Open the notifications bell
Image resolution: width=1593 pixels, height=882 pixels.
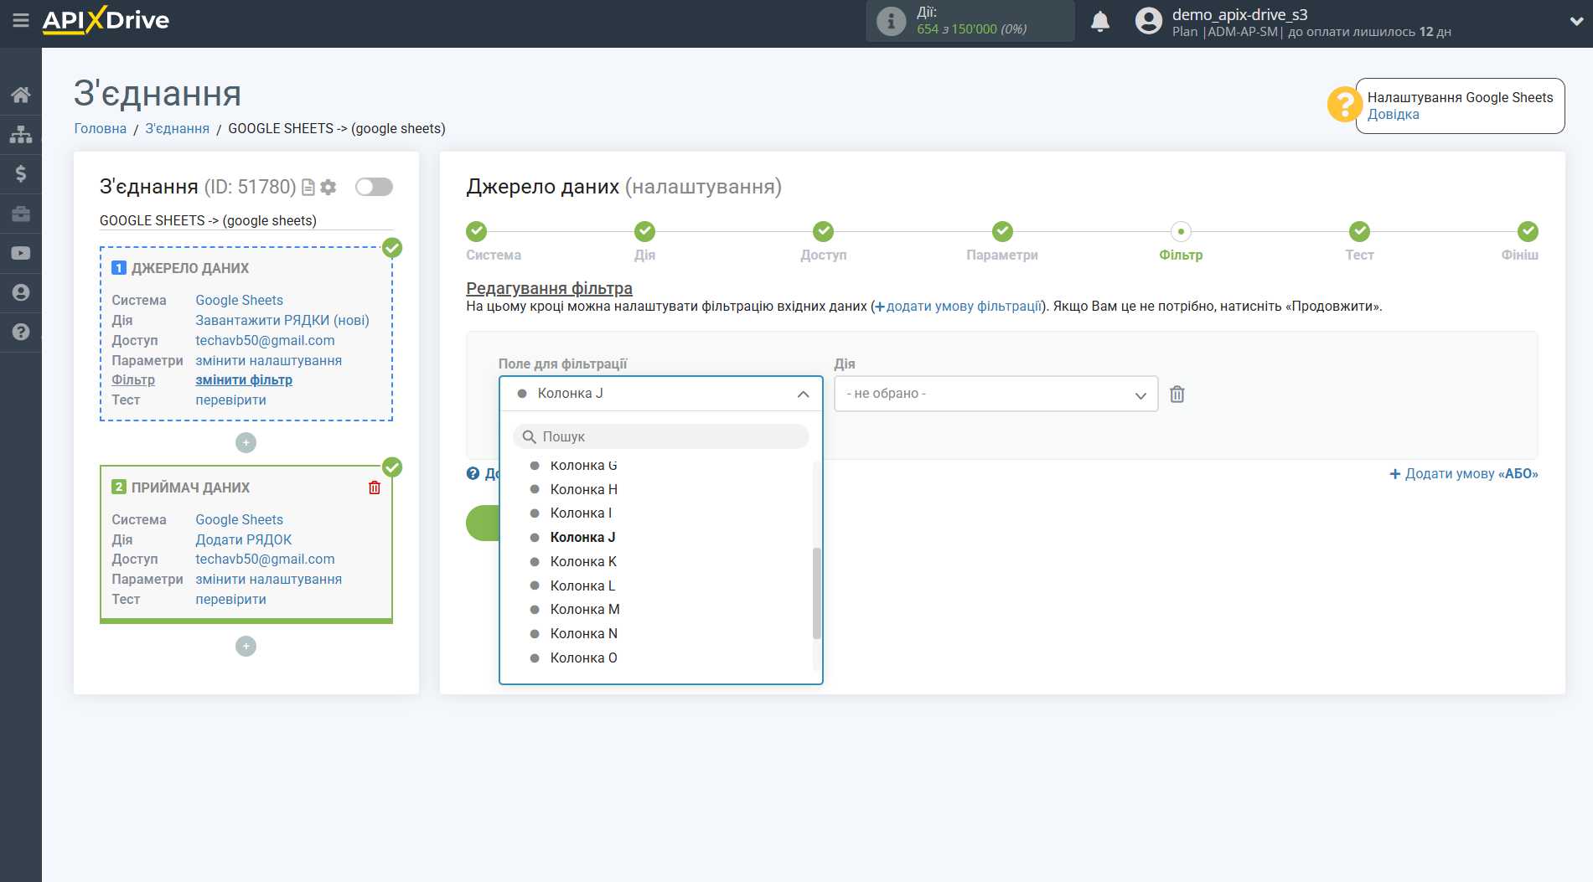click(1100, 21)
